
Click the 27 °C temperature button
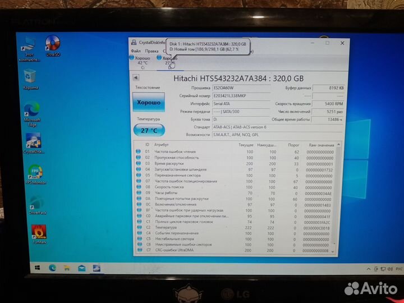149,130
